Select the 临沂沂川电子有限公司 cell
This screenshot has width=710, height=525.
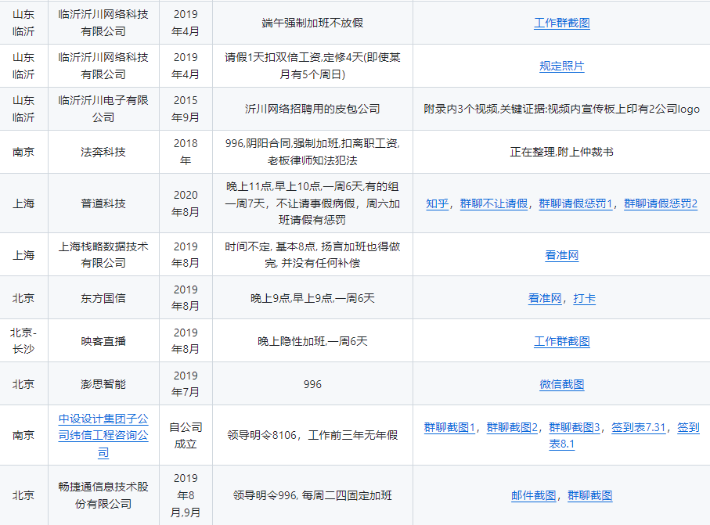(x=103, y=109)
